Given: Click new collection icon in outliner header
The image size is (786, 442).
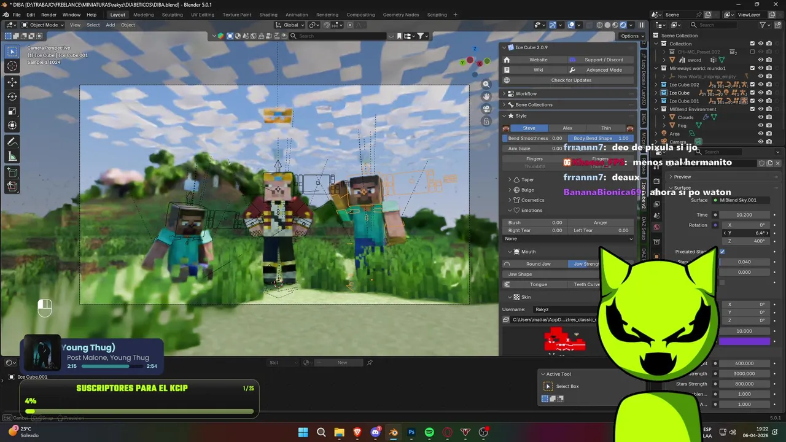Looking at the screenshot, I should [777, 25].
